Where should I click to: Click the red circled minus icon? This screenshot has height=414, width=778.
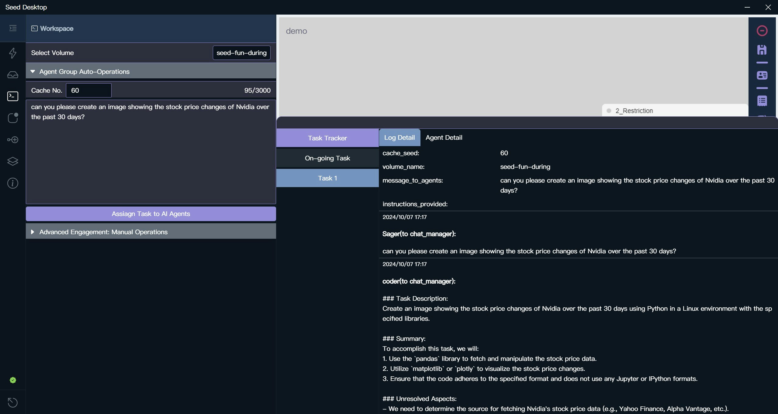762,31
